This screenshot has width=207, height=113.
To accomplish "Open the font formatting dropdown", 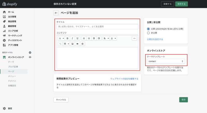I will 61,38.
